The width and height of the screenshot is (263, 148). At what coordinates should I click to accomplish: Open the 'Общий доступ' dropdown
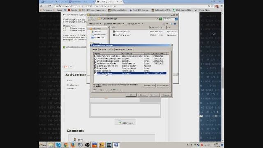point(133,24)
